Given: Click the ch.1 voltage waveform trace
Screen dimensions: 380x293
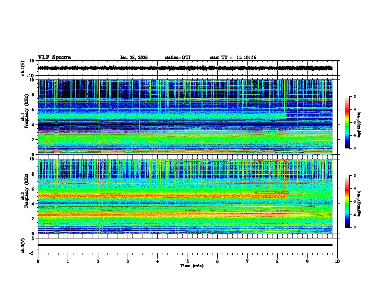Looking at the screenshot, I should pos(185,68).
